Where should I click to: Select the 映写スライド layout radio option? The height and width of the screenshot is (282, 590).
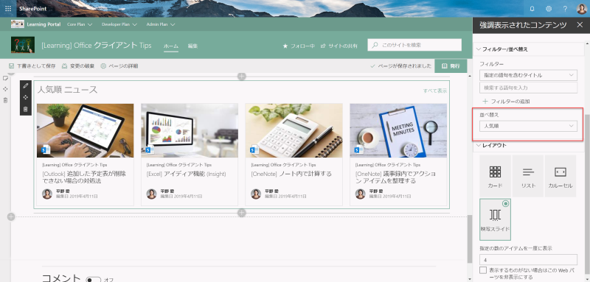[x=495, y=219]
